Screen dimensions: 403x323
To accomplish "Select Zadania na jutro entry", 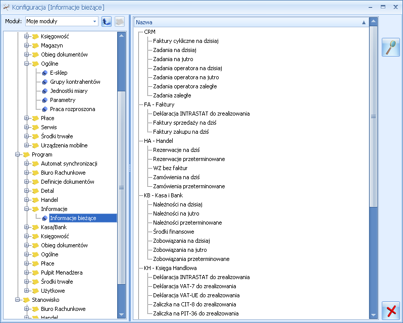I will click(x=173, y=60).
